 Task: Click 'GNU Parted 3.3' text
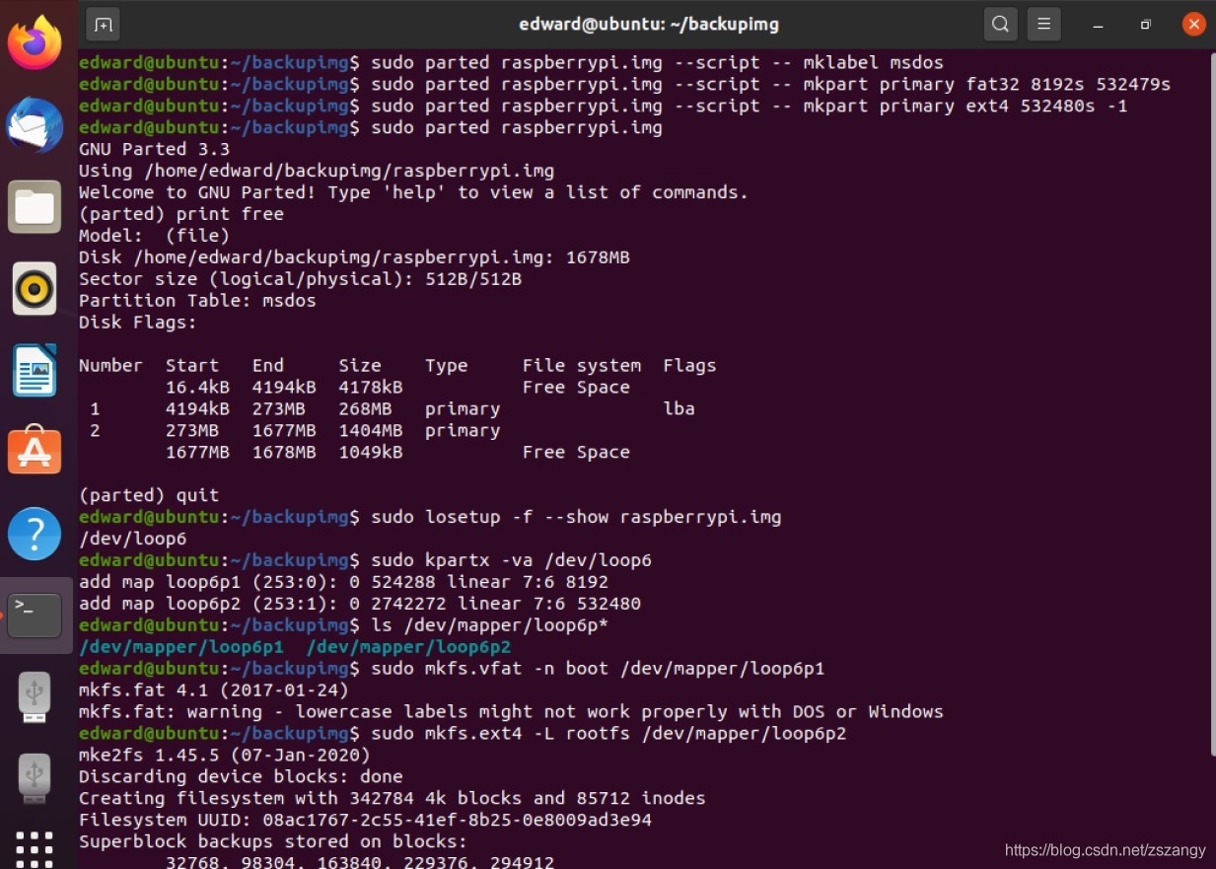pos(154,149)
